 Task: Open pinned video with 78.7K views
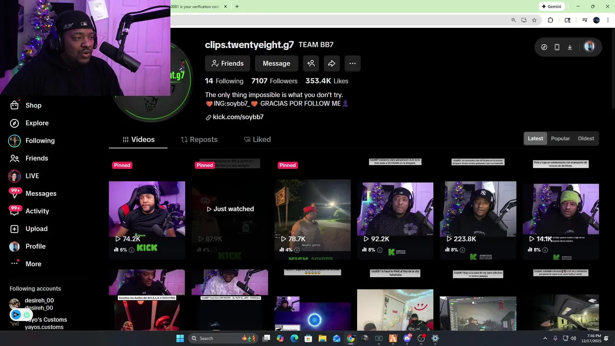pyautogui.click(x=312, y=209)
